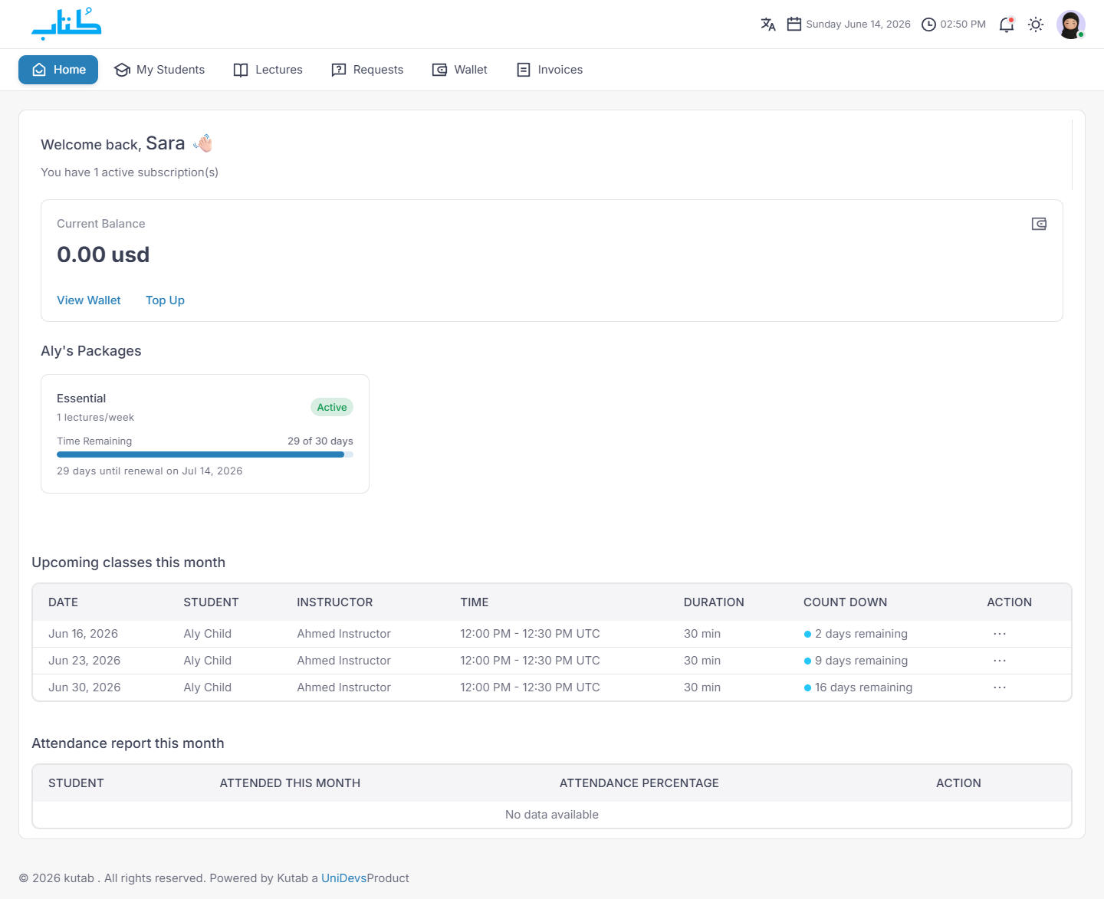The height and width of the screenshot is (899, 1104).
Task: Click 'No data available' message
Action: pyautogui.click(x=552, y=815)
